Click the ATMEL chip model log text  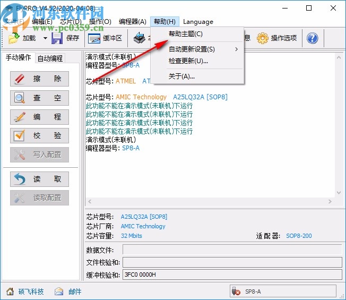coord(126,81)
